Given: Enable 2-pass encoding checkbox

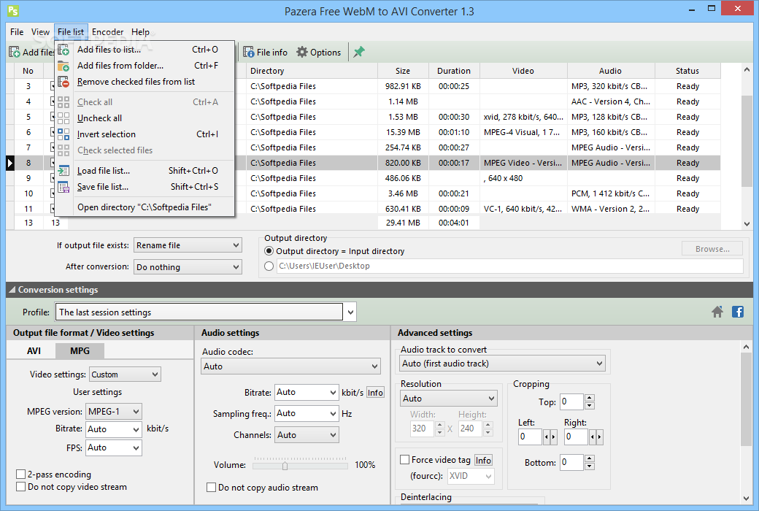Looking at the screenshot, I should point(21,474).
